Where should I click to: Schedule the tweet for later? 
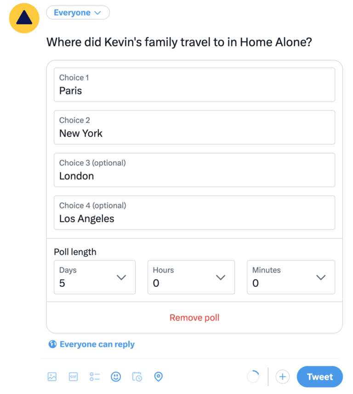(137, 377)
